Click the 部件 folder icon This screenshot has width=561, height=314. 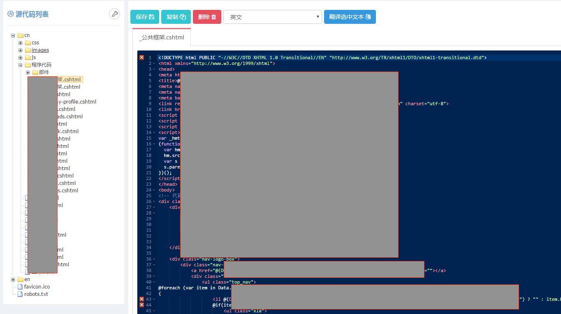click(35, 72)
